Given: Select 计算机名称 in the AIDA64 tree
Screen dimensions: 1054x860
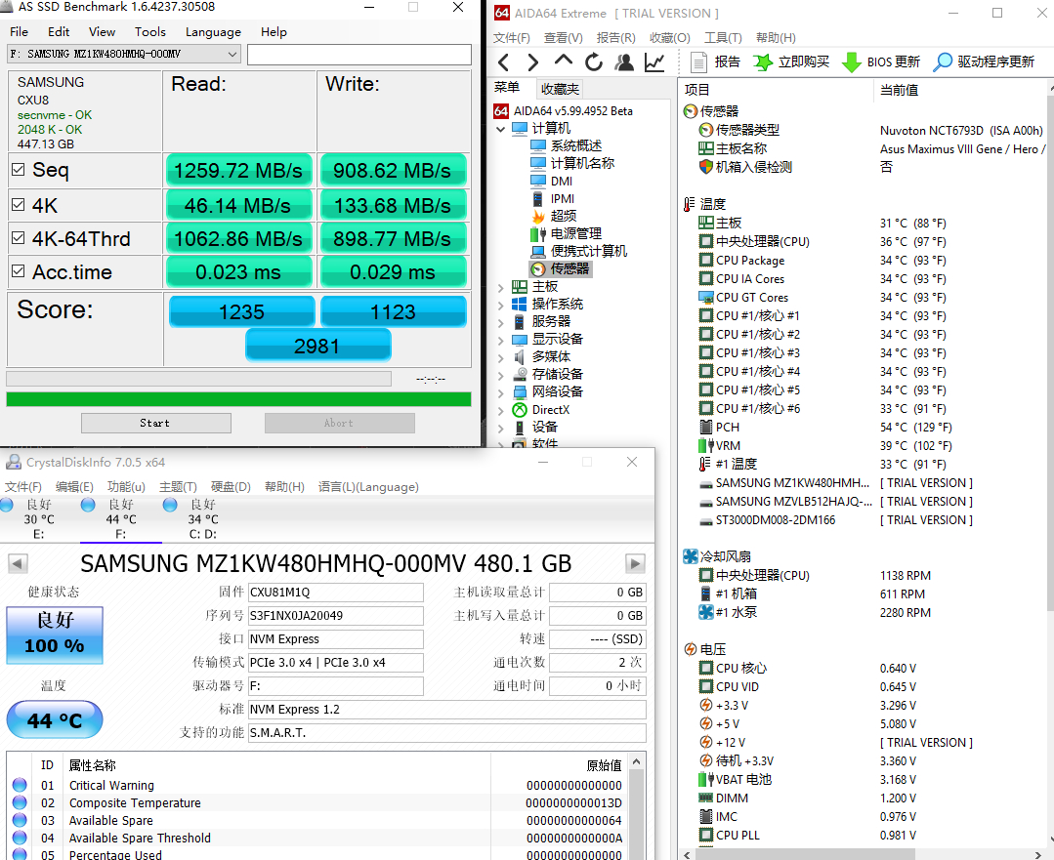Looking at the screenshot, I should [572, 163].
